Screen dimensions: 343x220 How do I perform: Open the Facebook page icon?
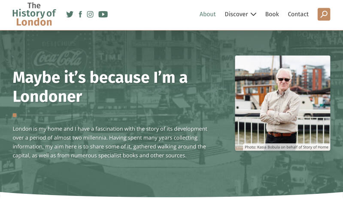(80, 14)
